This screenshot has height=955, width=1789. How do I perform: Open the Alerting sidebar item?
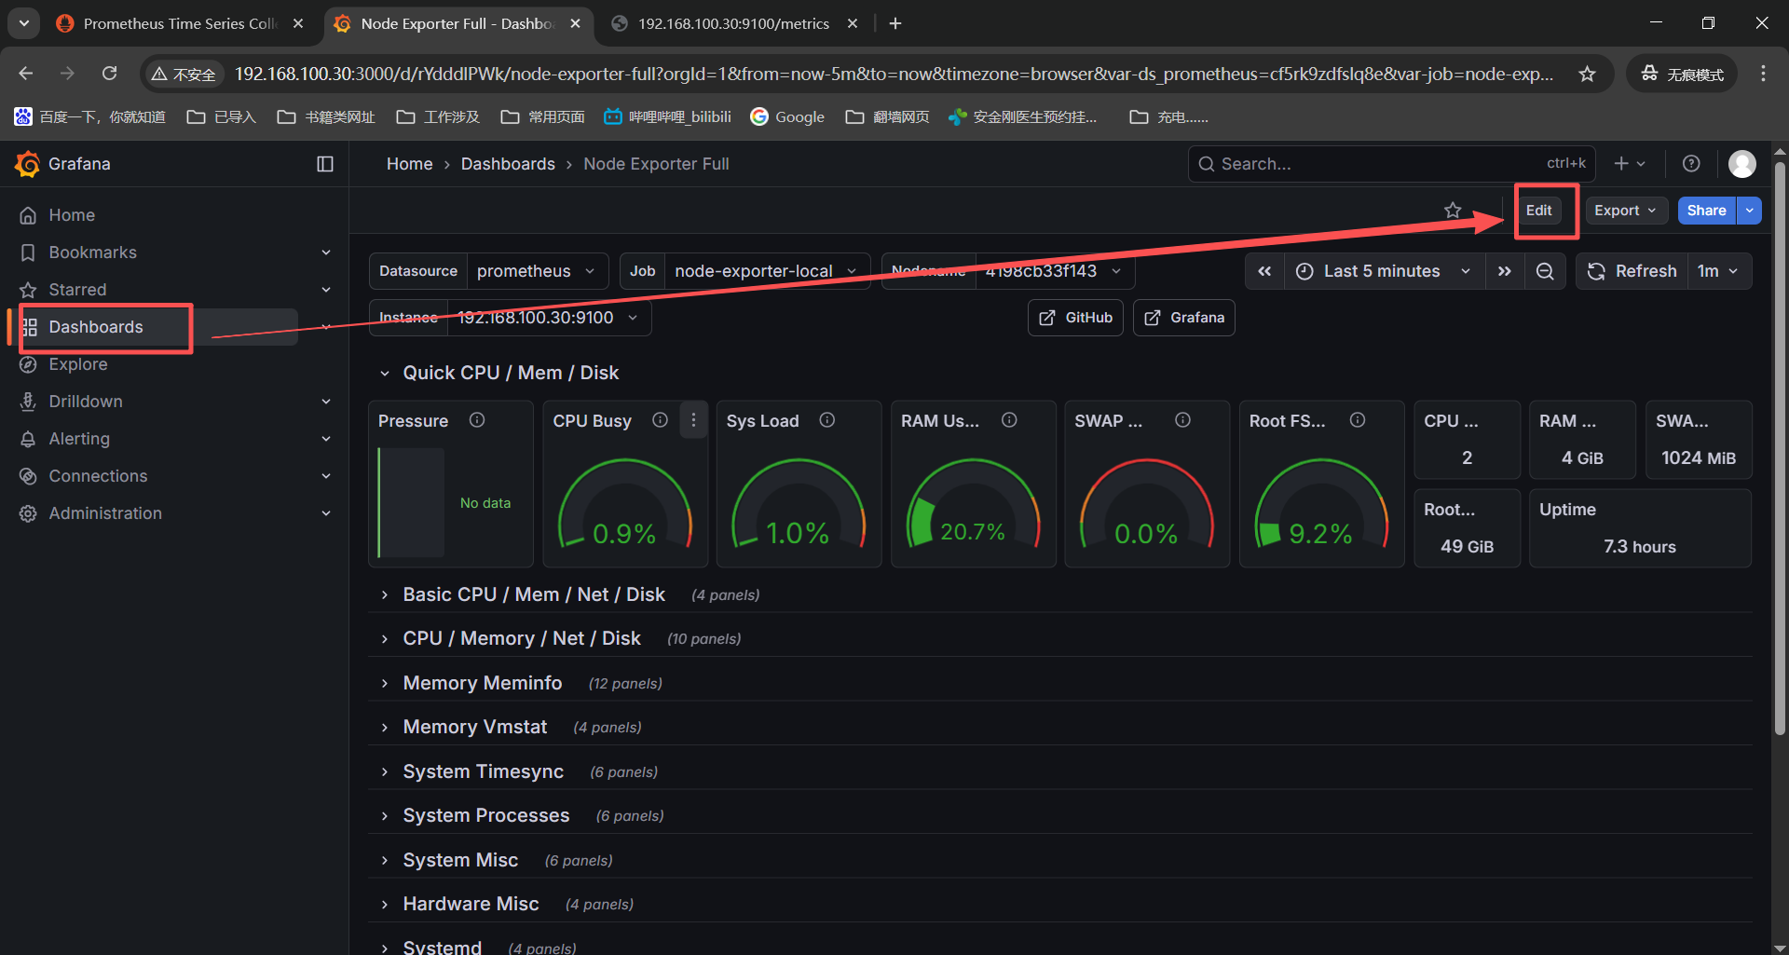[x=79, y=439]
